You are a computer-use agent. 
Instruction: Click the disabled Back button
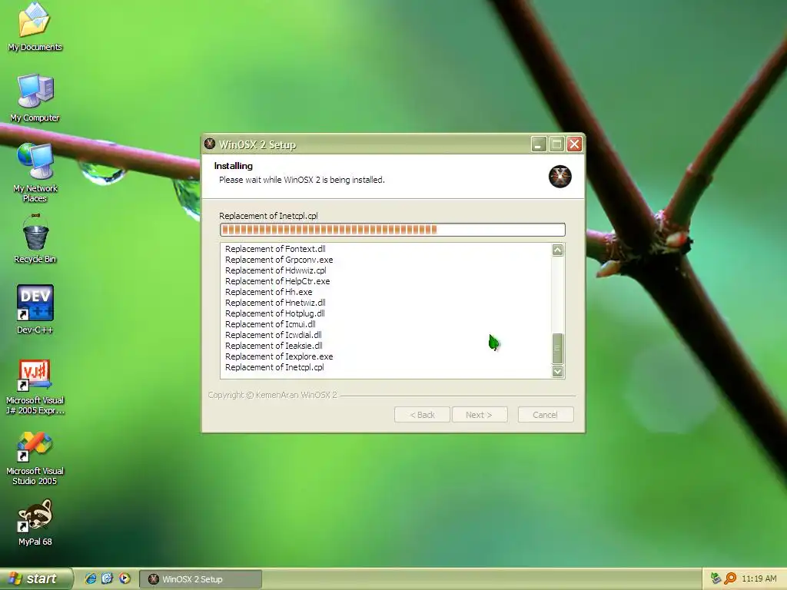point(422,415)
